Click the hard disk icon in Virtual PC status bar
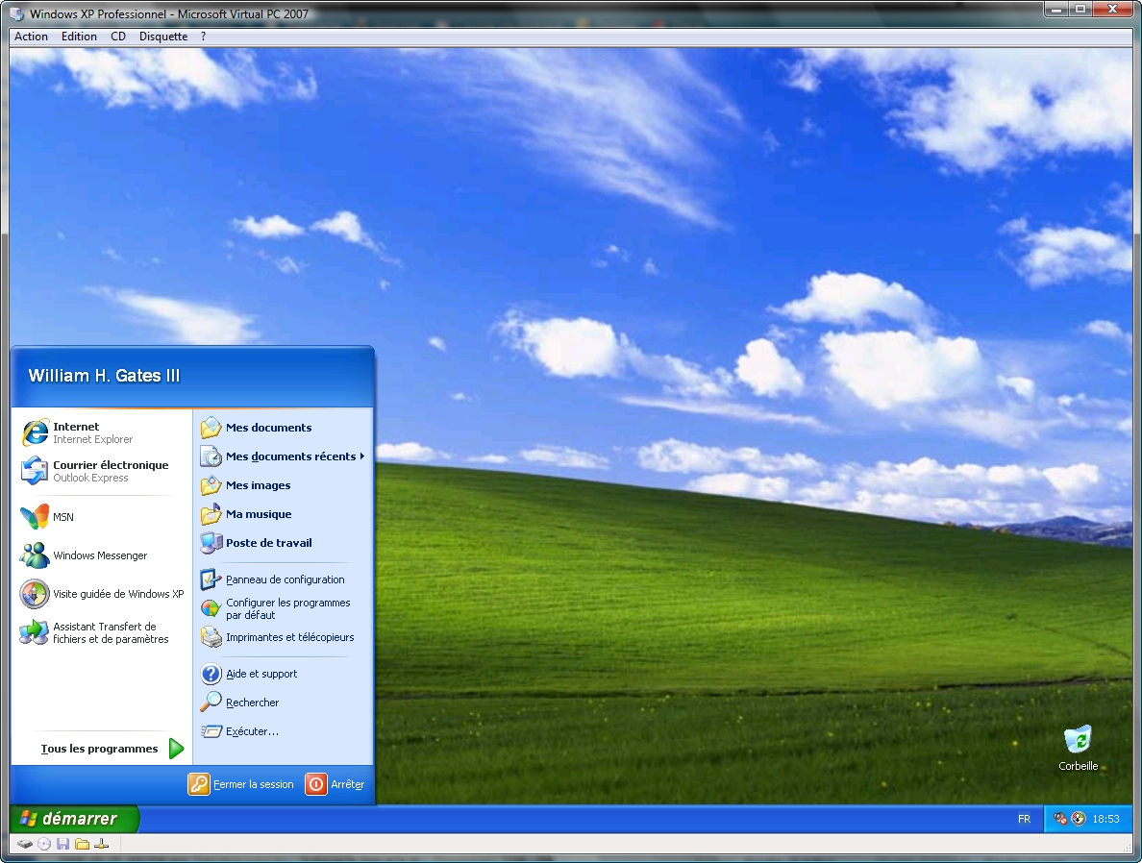 25,844
